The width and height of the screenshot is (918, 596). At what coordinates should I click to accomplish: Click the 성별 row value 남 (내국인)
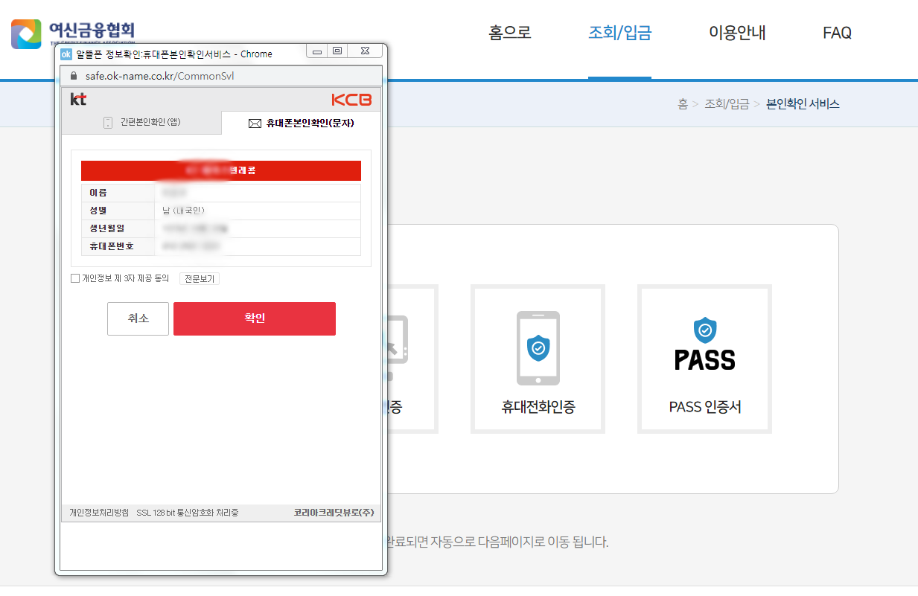pyautogui.click(x=183, y=211)
